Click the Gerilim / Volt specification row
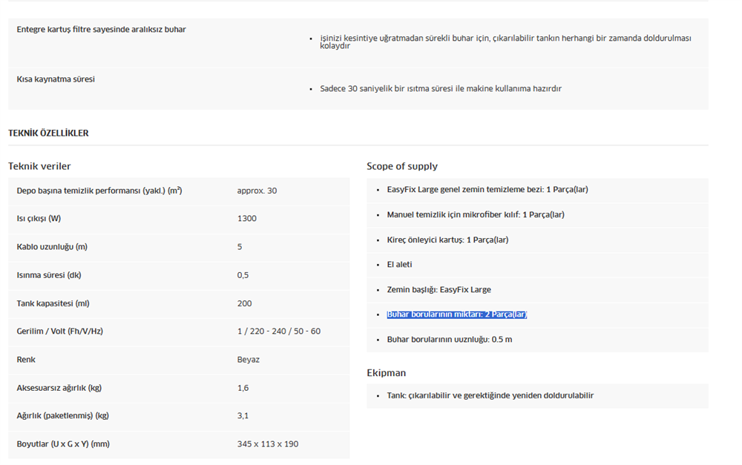 tap(179, 332)
